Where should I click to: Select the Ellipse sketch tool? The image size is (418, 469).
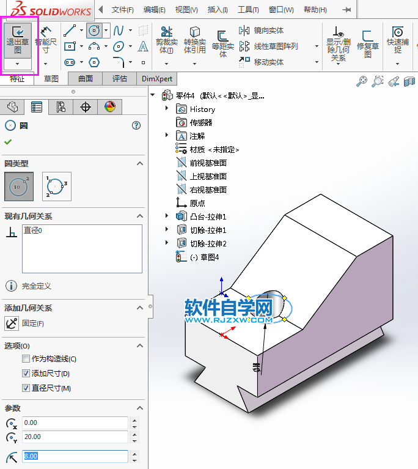[119, 46]
